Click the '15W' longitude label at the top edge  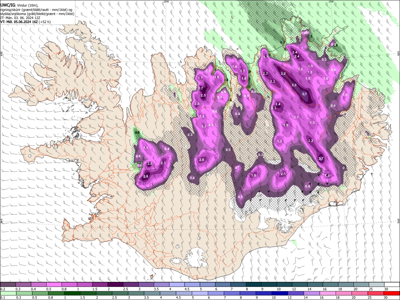click(x=331, y=2)
